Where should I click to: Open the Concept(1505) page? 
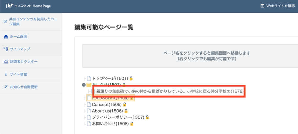coord(106,104)
